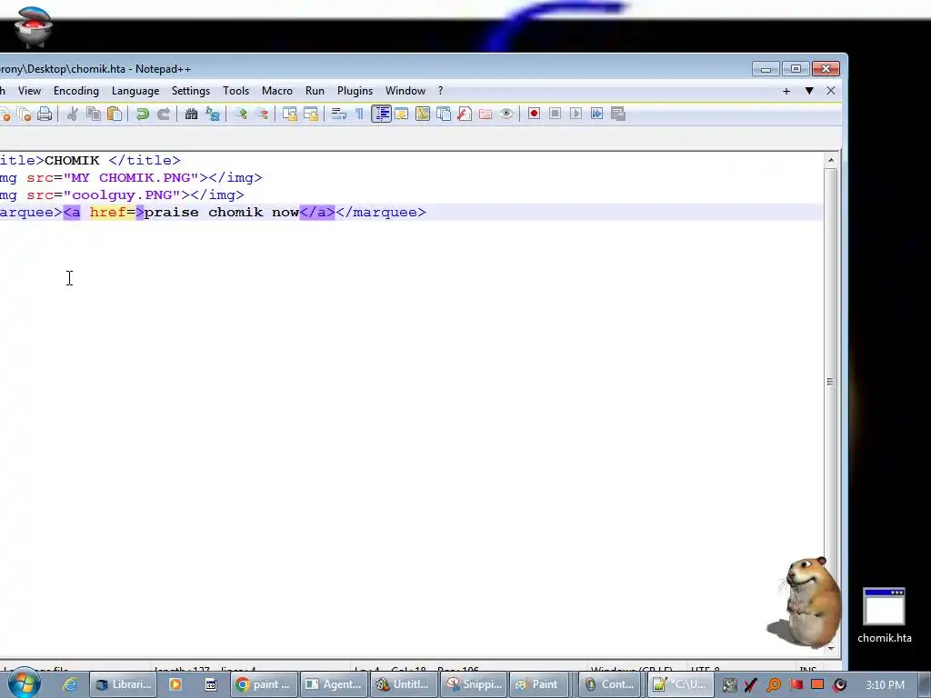Click the Zoom Out magnifier icon

click(262, 114)
